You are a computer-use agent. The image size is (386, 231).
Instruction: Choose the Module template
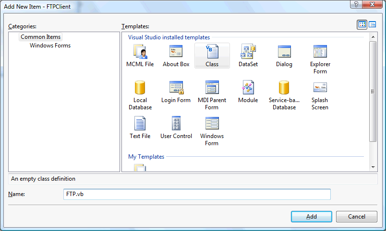[248, 92]
